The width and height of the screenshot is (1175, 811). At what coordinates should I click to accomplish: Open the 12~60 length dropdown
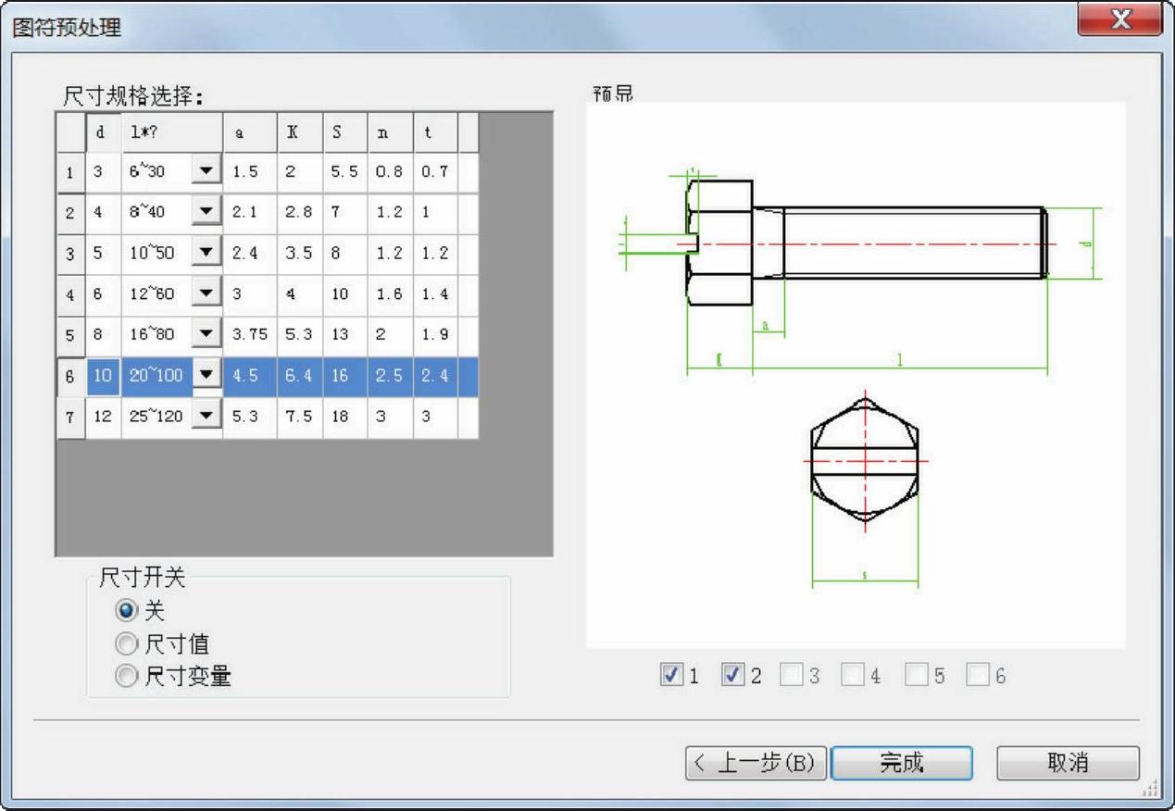[206, 294]
